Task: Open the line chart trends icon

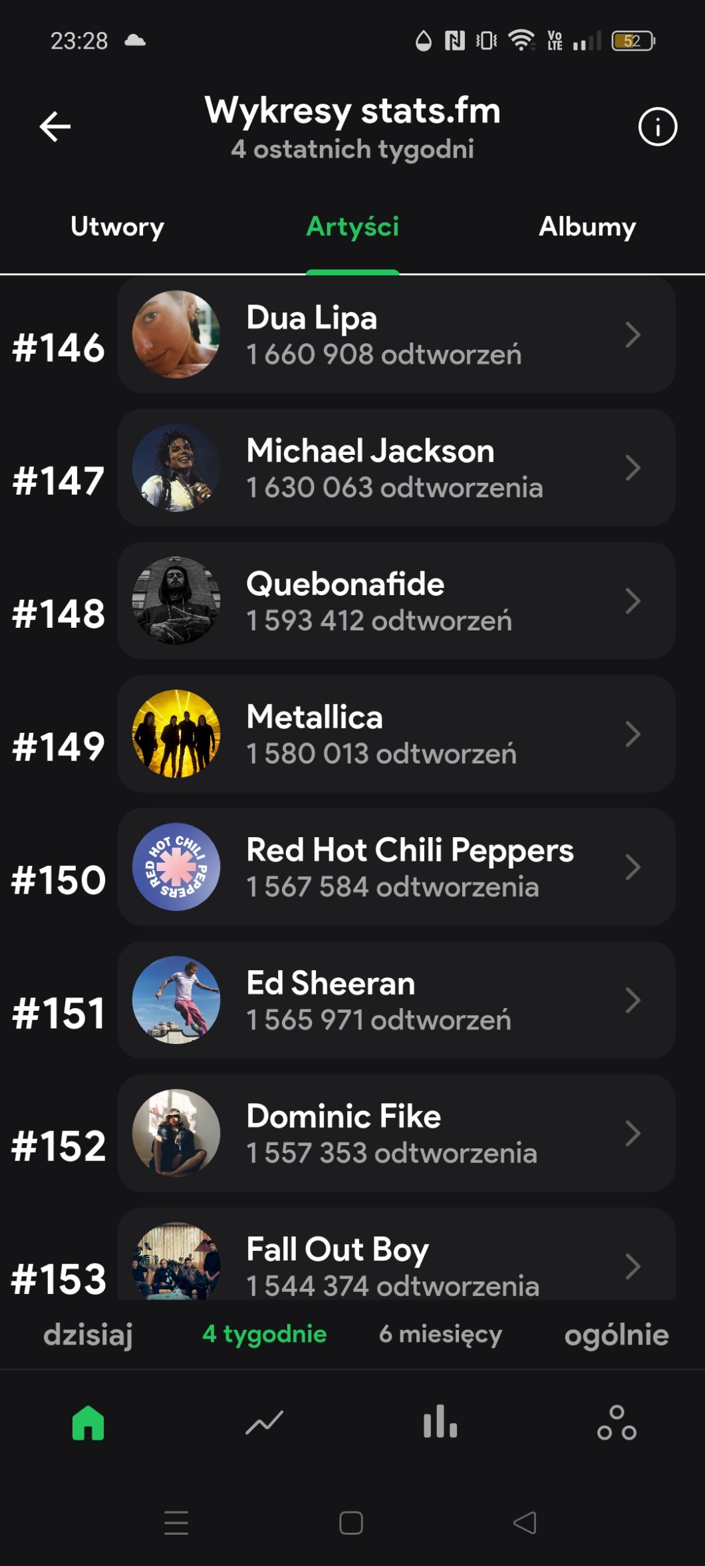Action: tap(264, 1423)
